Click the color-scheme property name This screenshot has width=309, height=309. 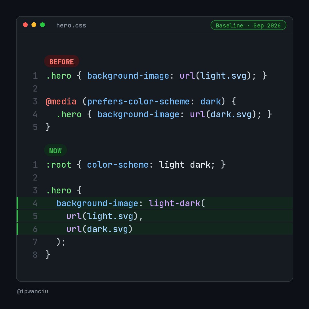(118, 165)
